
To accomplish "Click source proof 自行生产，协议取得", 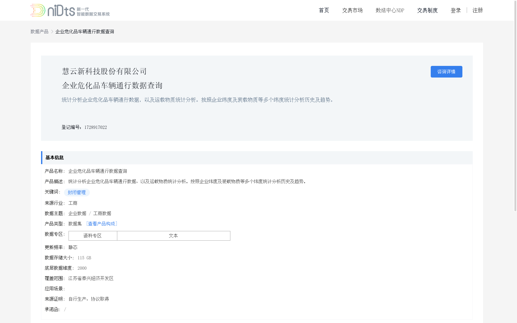I will coord(89,299).
